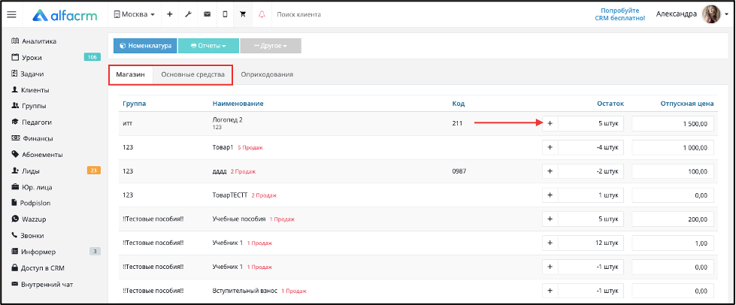The image size is (736, 305).
Task: Open the shopping cart icon
Action: click(x=243, y=14)
